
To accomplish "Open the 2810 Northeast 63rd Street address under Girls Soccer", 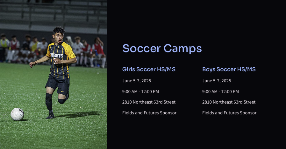I will click(x=149, y=102).
